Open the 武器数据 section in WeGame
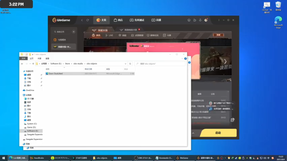Viewport: 287px width, 161px height. pyautogui.click(x=137, y=35)
